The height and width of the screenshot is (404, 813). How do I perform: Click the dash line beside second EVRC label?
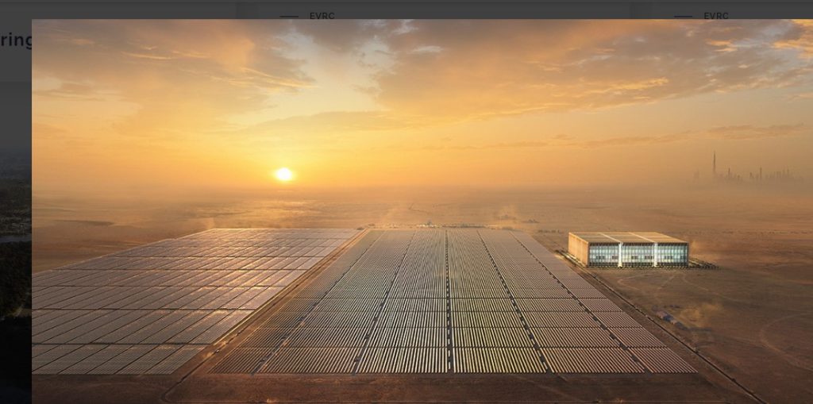coord(683,16)
